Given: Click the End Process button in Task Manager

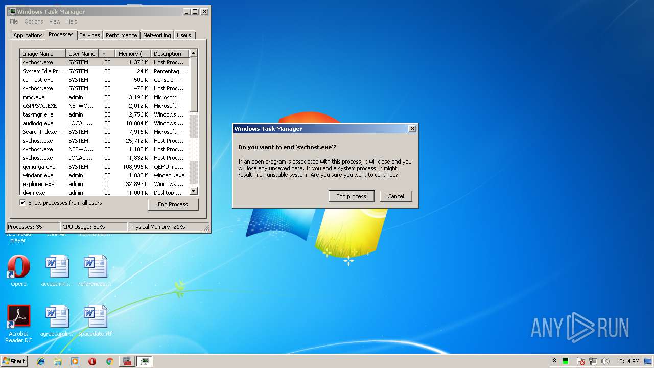Looking at the screenshot, I should (173, 204).
